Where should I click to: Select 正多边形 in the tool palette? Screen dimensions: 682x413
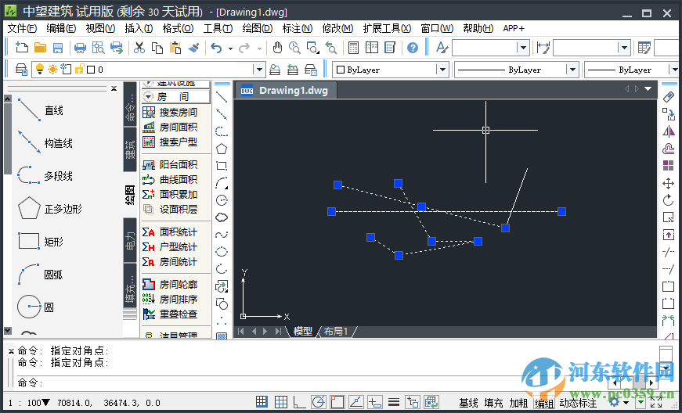(x=50, y=209)
